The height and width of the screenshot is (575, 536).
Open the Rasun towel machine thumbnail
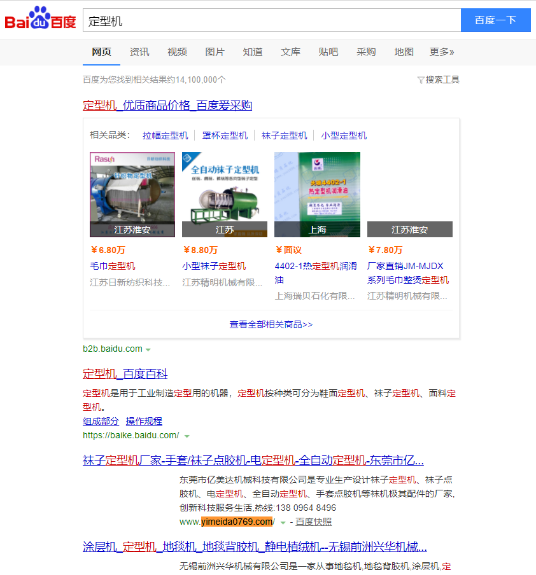[x=132, y=195]
